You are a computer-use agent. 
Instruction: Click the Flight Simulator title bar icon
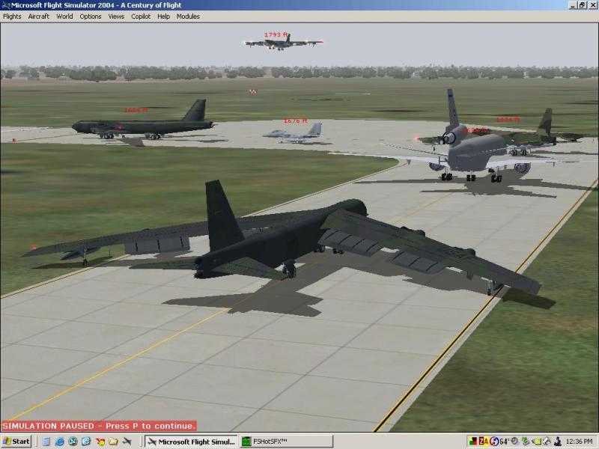(5, 5)
